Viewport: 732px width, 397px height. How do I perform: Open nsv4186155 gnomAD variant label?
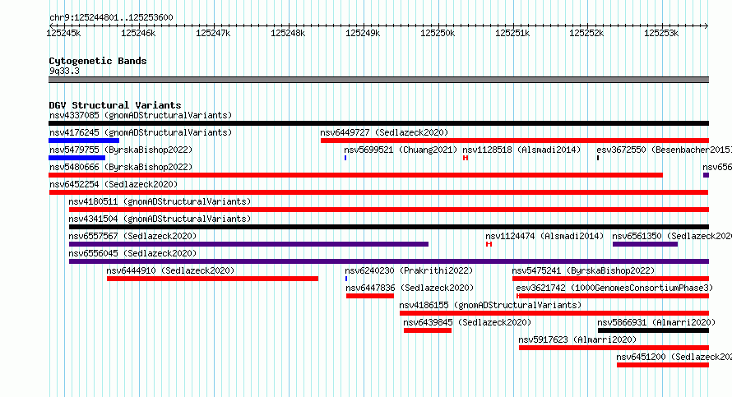click(x=491, y=305)
